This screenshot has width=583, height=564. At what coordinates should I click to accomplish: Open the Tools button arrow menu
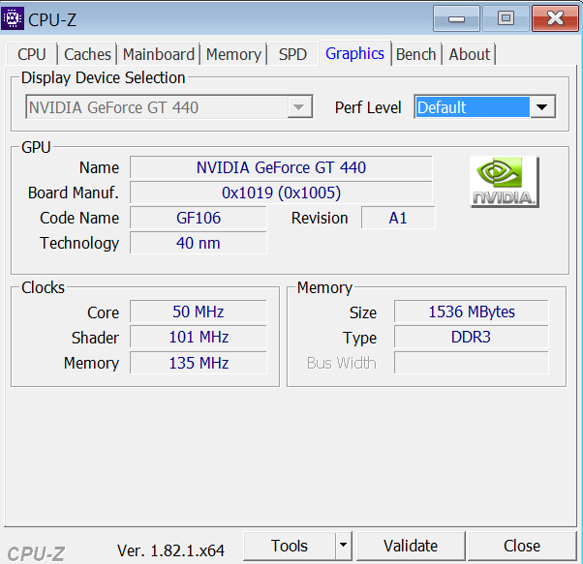[343, 546]
